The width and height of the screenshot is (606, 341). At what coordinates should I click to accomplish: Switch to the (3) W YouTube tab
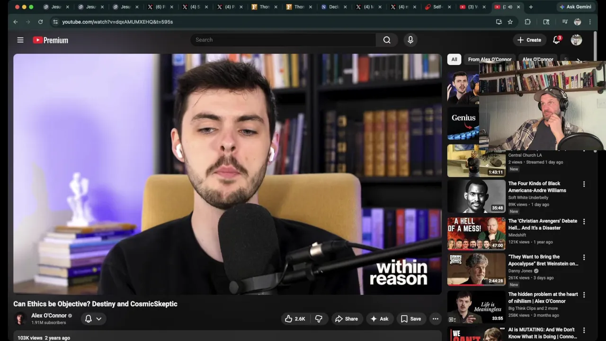[x=472, y=7]
